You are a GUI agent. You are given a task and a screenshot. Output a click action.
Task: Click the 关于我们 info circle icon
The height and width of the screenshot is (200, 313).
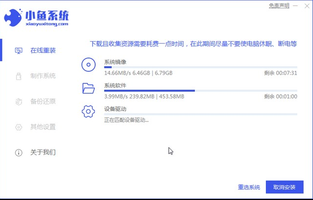(19, 152)
